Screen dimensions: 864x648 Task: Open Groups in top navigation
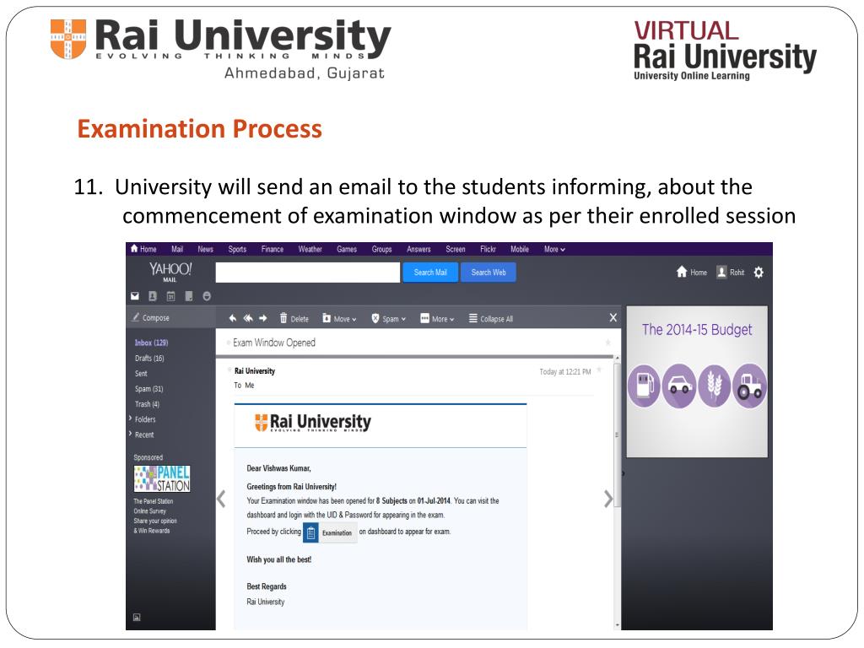381,249
